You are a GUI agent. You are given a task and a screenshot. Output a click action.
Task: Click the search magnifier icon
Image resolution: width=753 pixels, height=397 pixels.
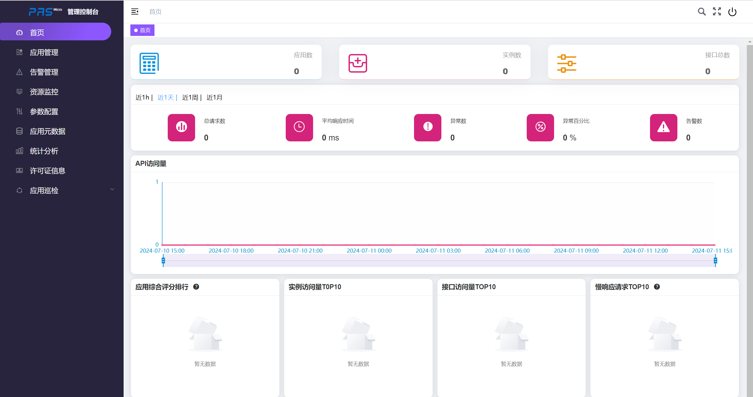click(702, 12)
